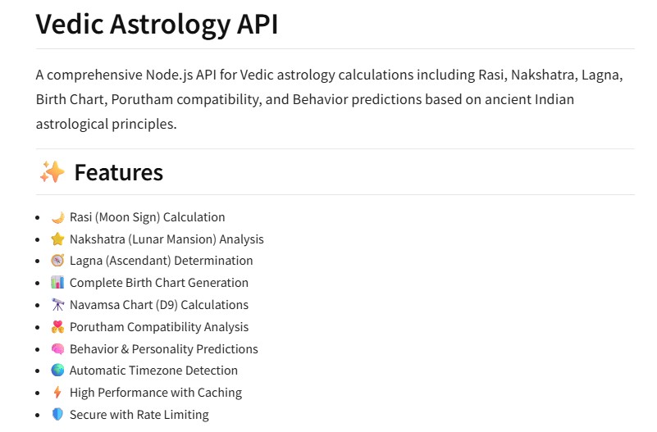Click the telescope emoji before Navamsa

(x=57, y=305)
